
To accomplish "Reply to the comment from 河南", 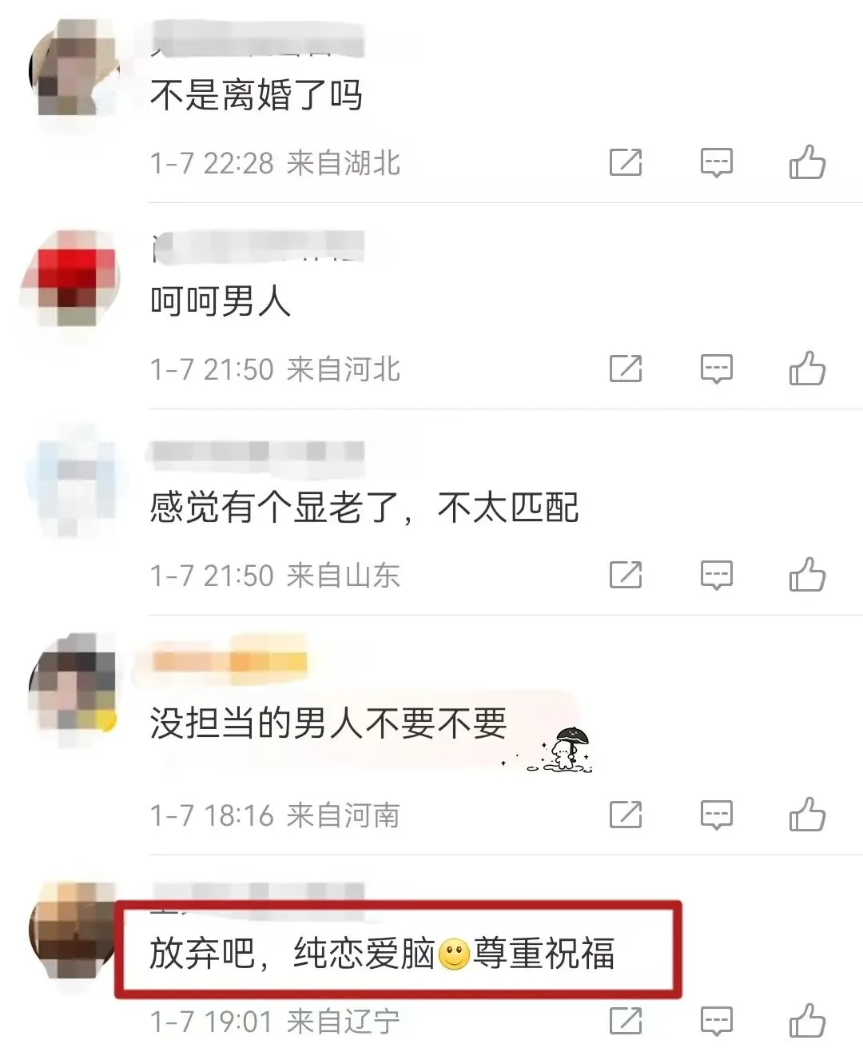I will (716, 815).
